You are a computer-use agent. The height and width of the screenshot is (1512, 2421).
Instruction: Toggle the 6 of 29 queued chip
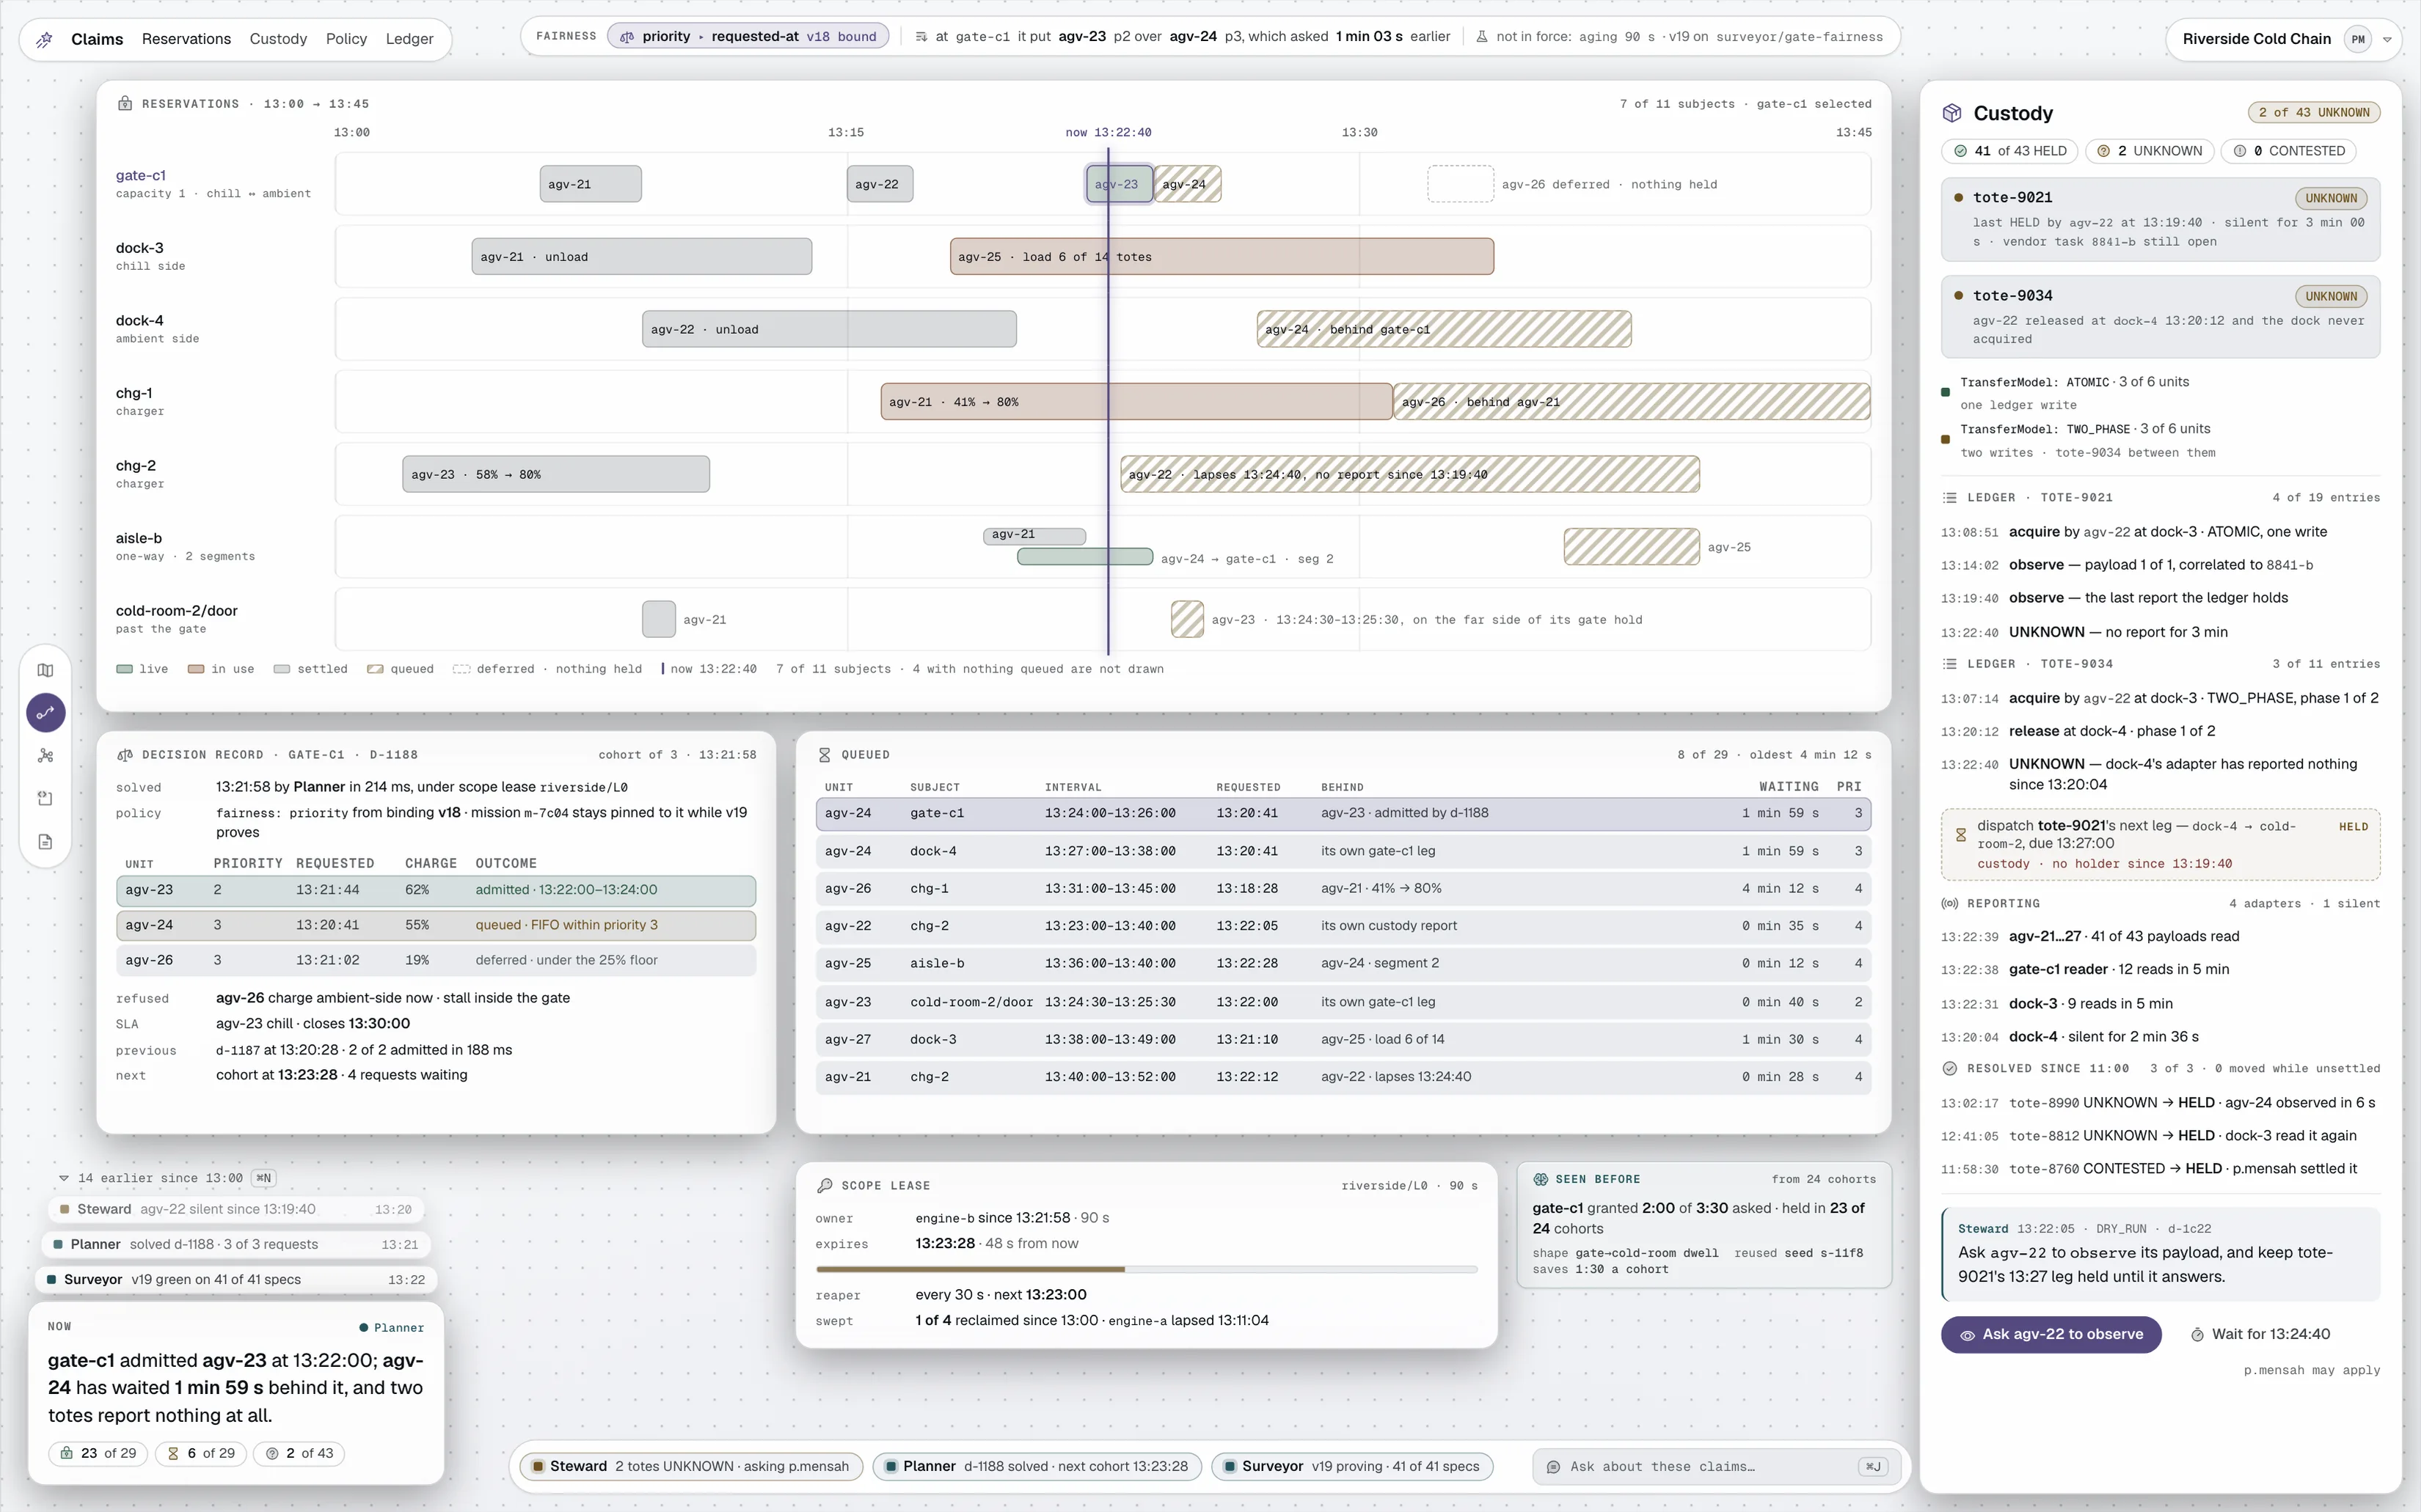(201, 1453)
